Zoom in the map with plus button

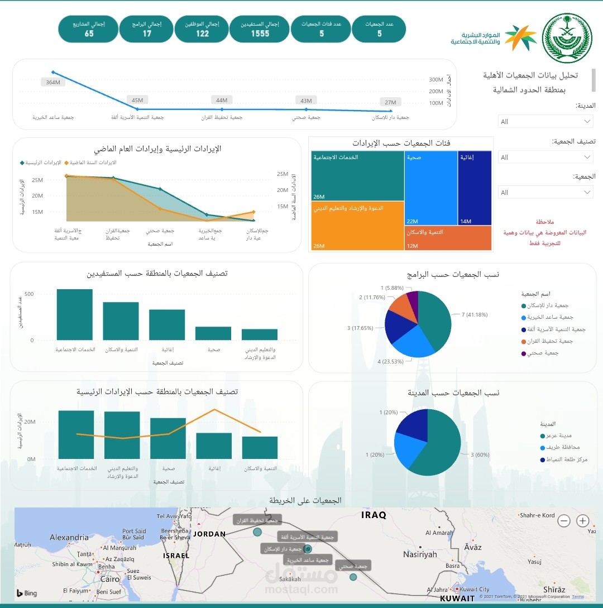[582, 521]
